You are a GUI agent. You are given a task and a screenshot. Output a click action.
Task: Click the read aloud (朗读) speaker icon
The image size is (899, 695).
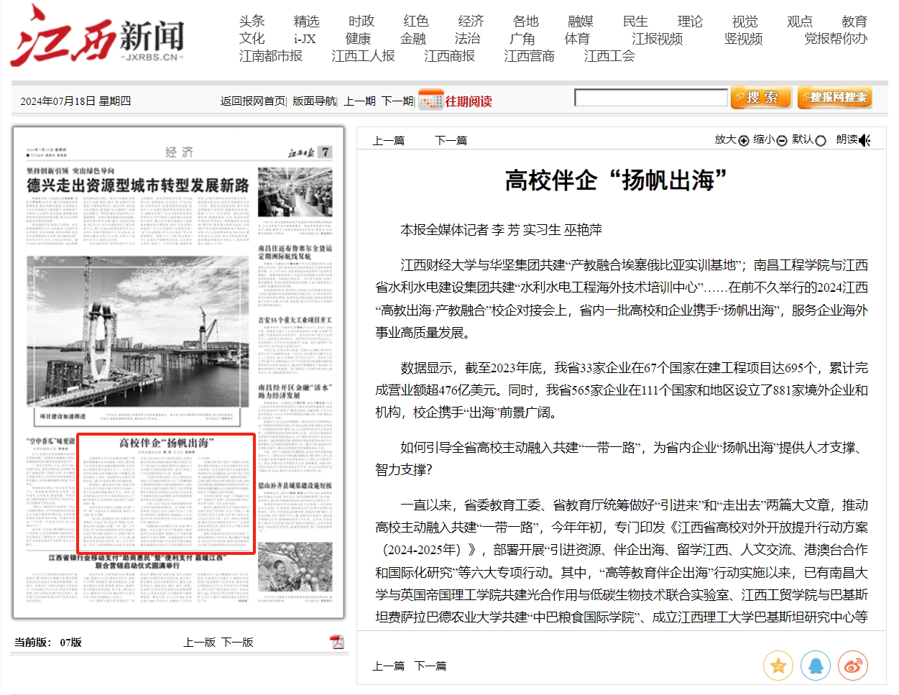point(865,140)
